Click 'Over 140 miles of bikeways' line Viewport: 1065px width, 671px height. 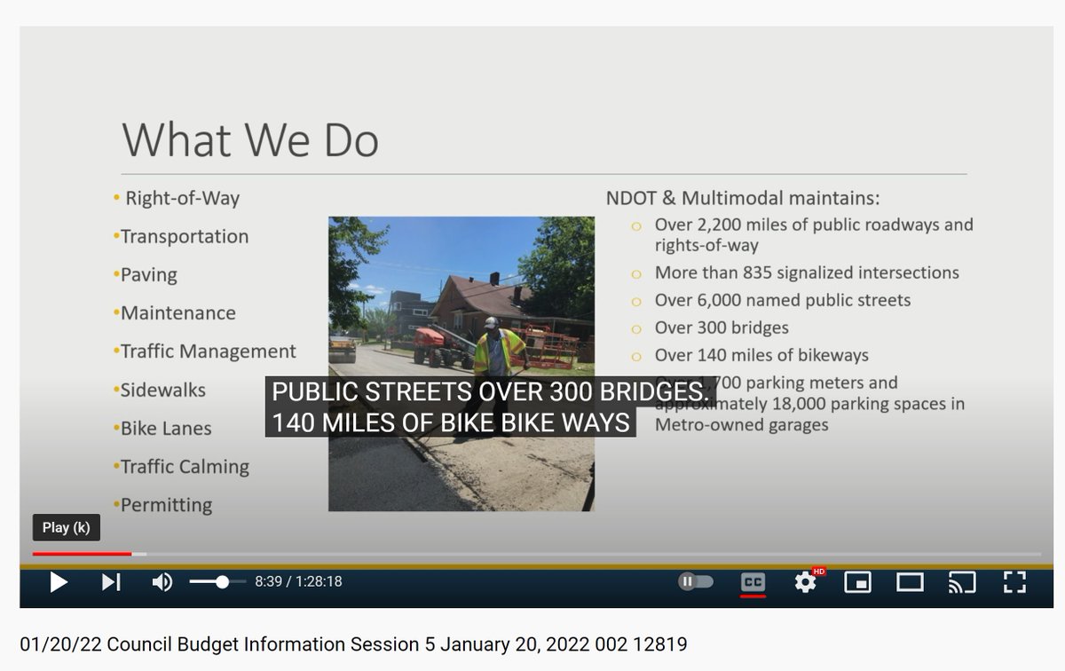click(x=761, y=355)
